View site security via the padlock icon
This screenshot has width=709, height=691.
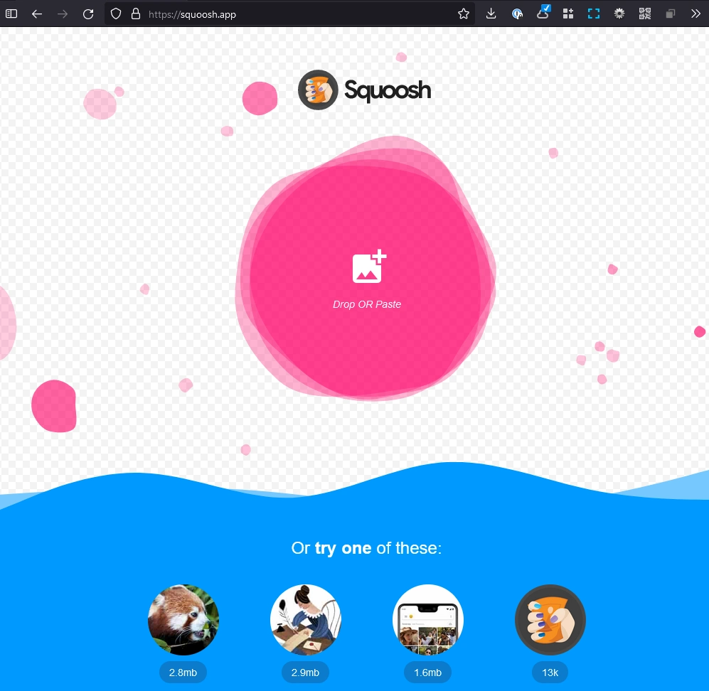pyautogui.click(x=136, y=14)
